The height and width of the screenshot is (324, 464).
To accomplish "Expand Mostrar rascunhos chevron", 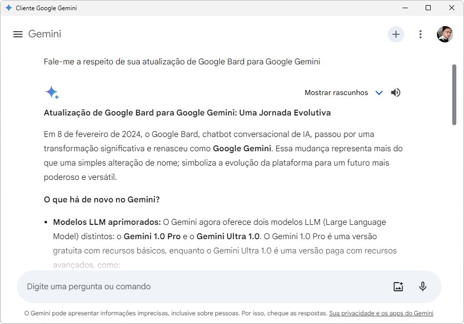I will 379,93.
